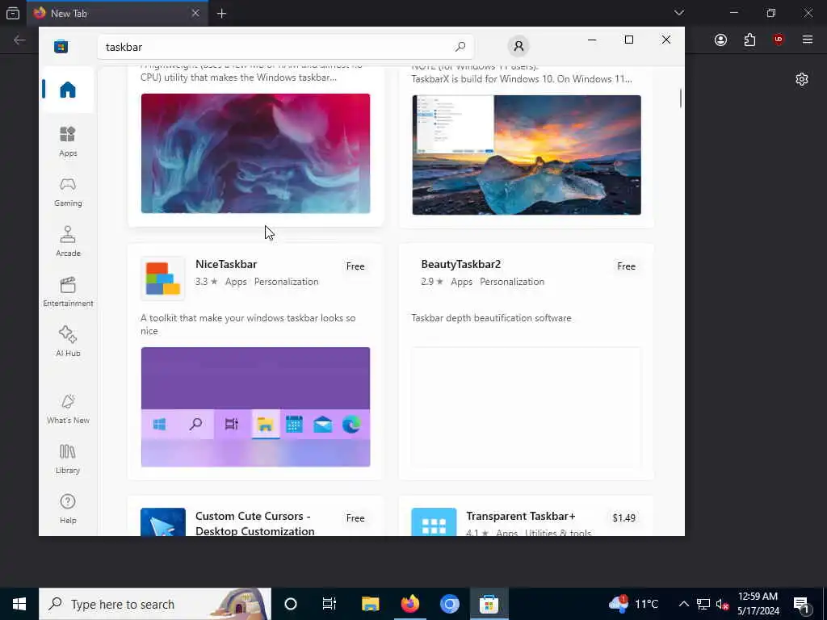Open the NiceTaskbar app icon
The width and height of the screenshot is (827, 620).
pos(163,279)
